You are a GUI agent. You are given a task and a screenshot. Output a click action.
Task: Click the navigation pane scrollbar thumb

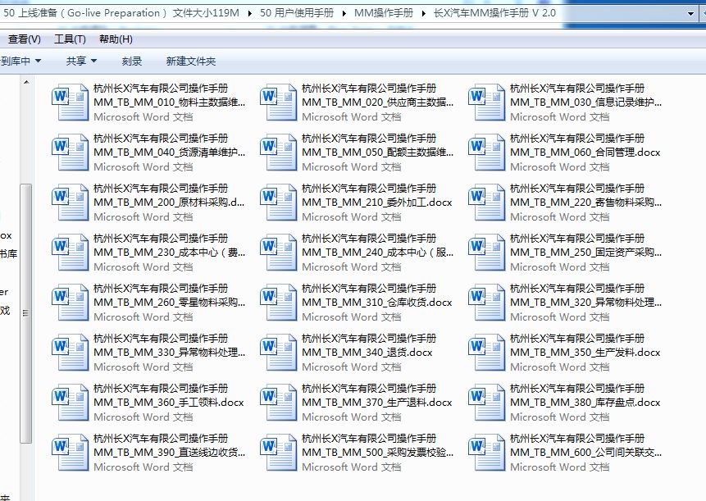tap(26, 313)
